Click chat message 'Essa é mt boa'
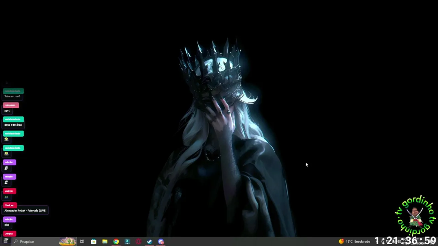 13,125
